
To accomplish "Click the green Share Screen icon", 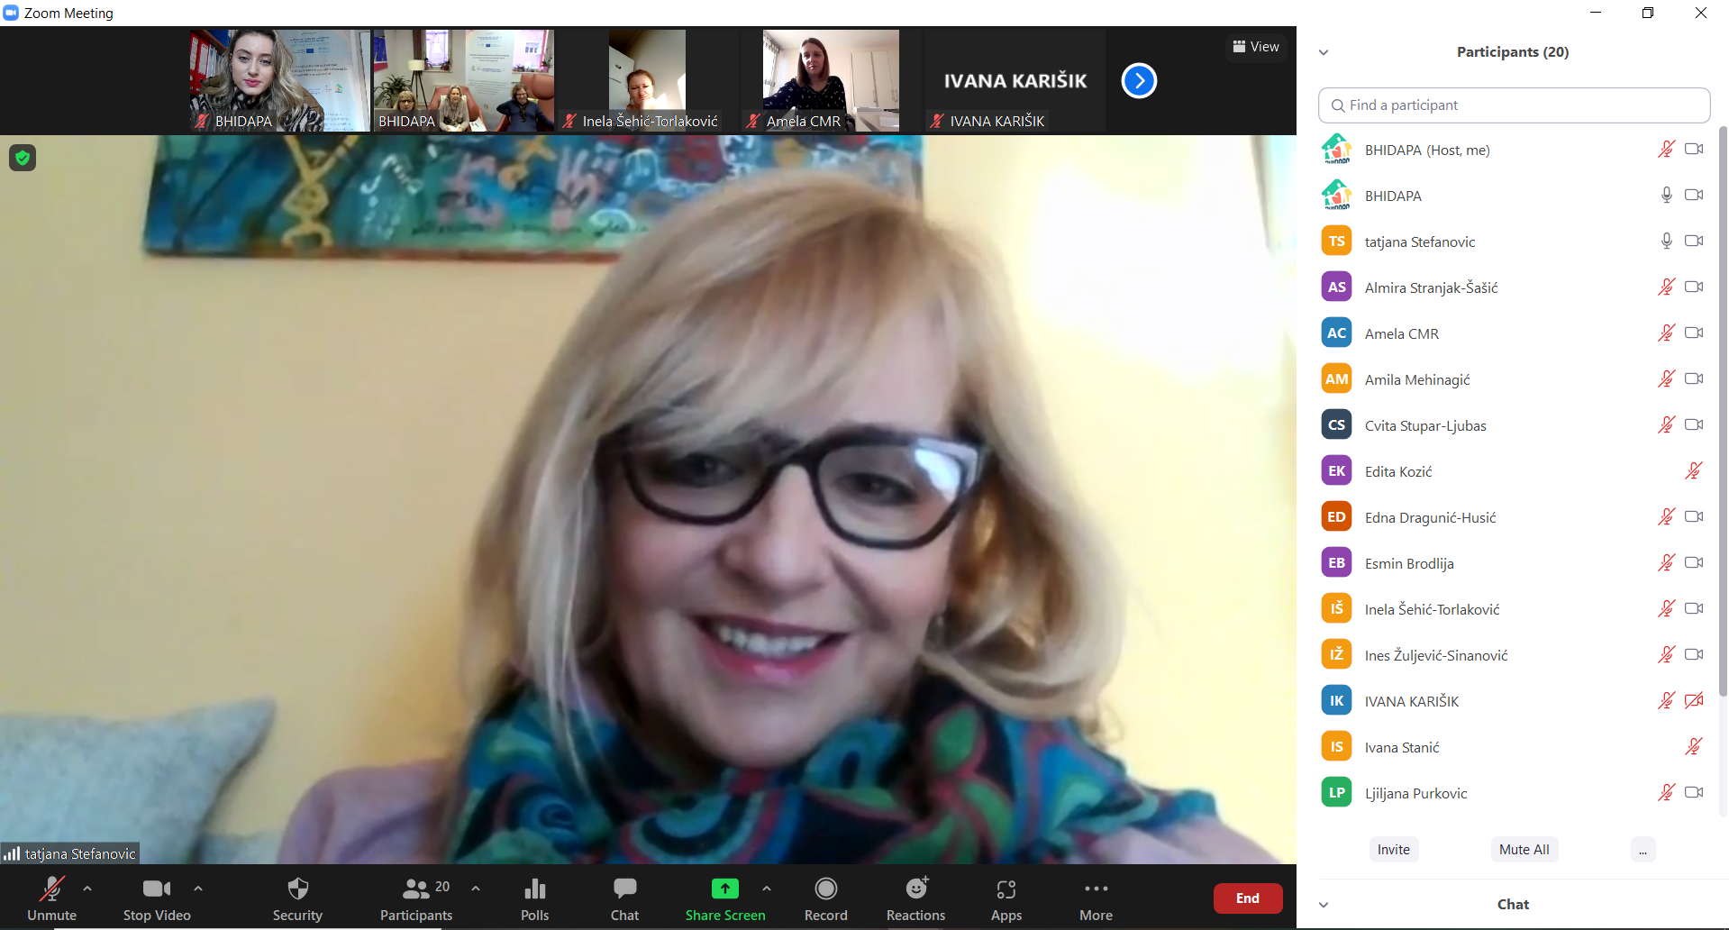I will tap(724, 889).
